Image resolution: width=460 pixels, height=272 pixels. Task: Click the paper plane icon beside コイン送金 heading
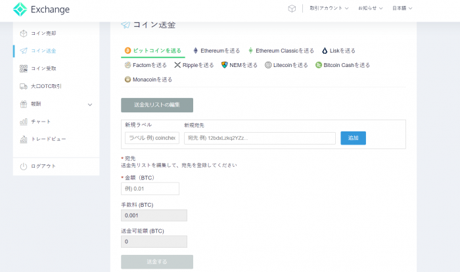pyautogui.click(x=126, y=25)
